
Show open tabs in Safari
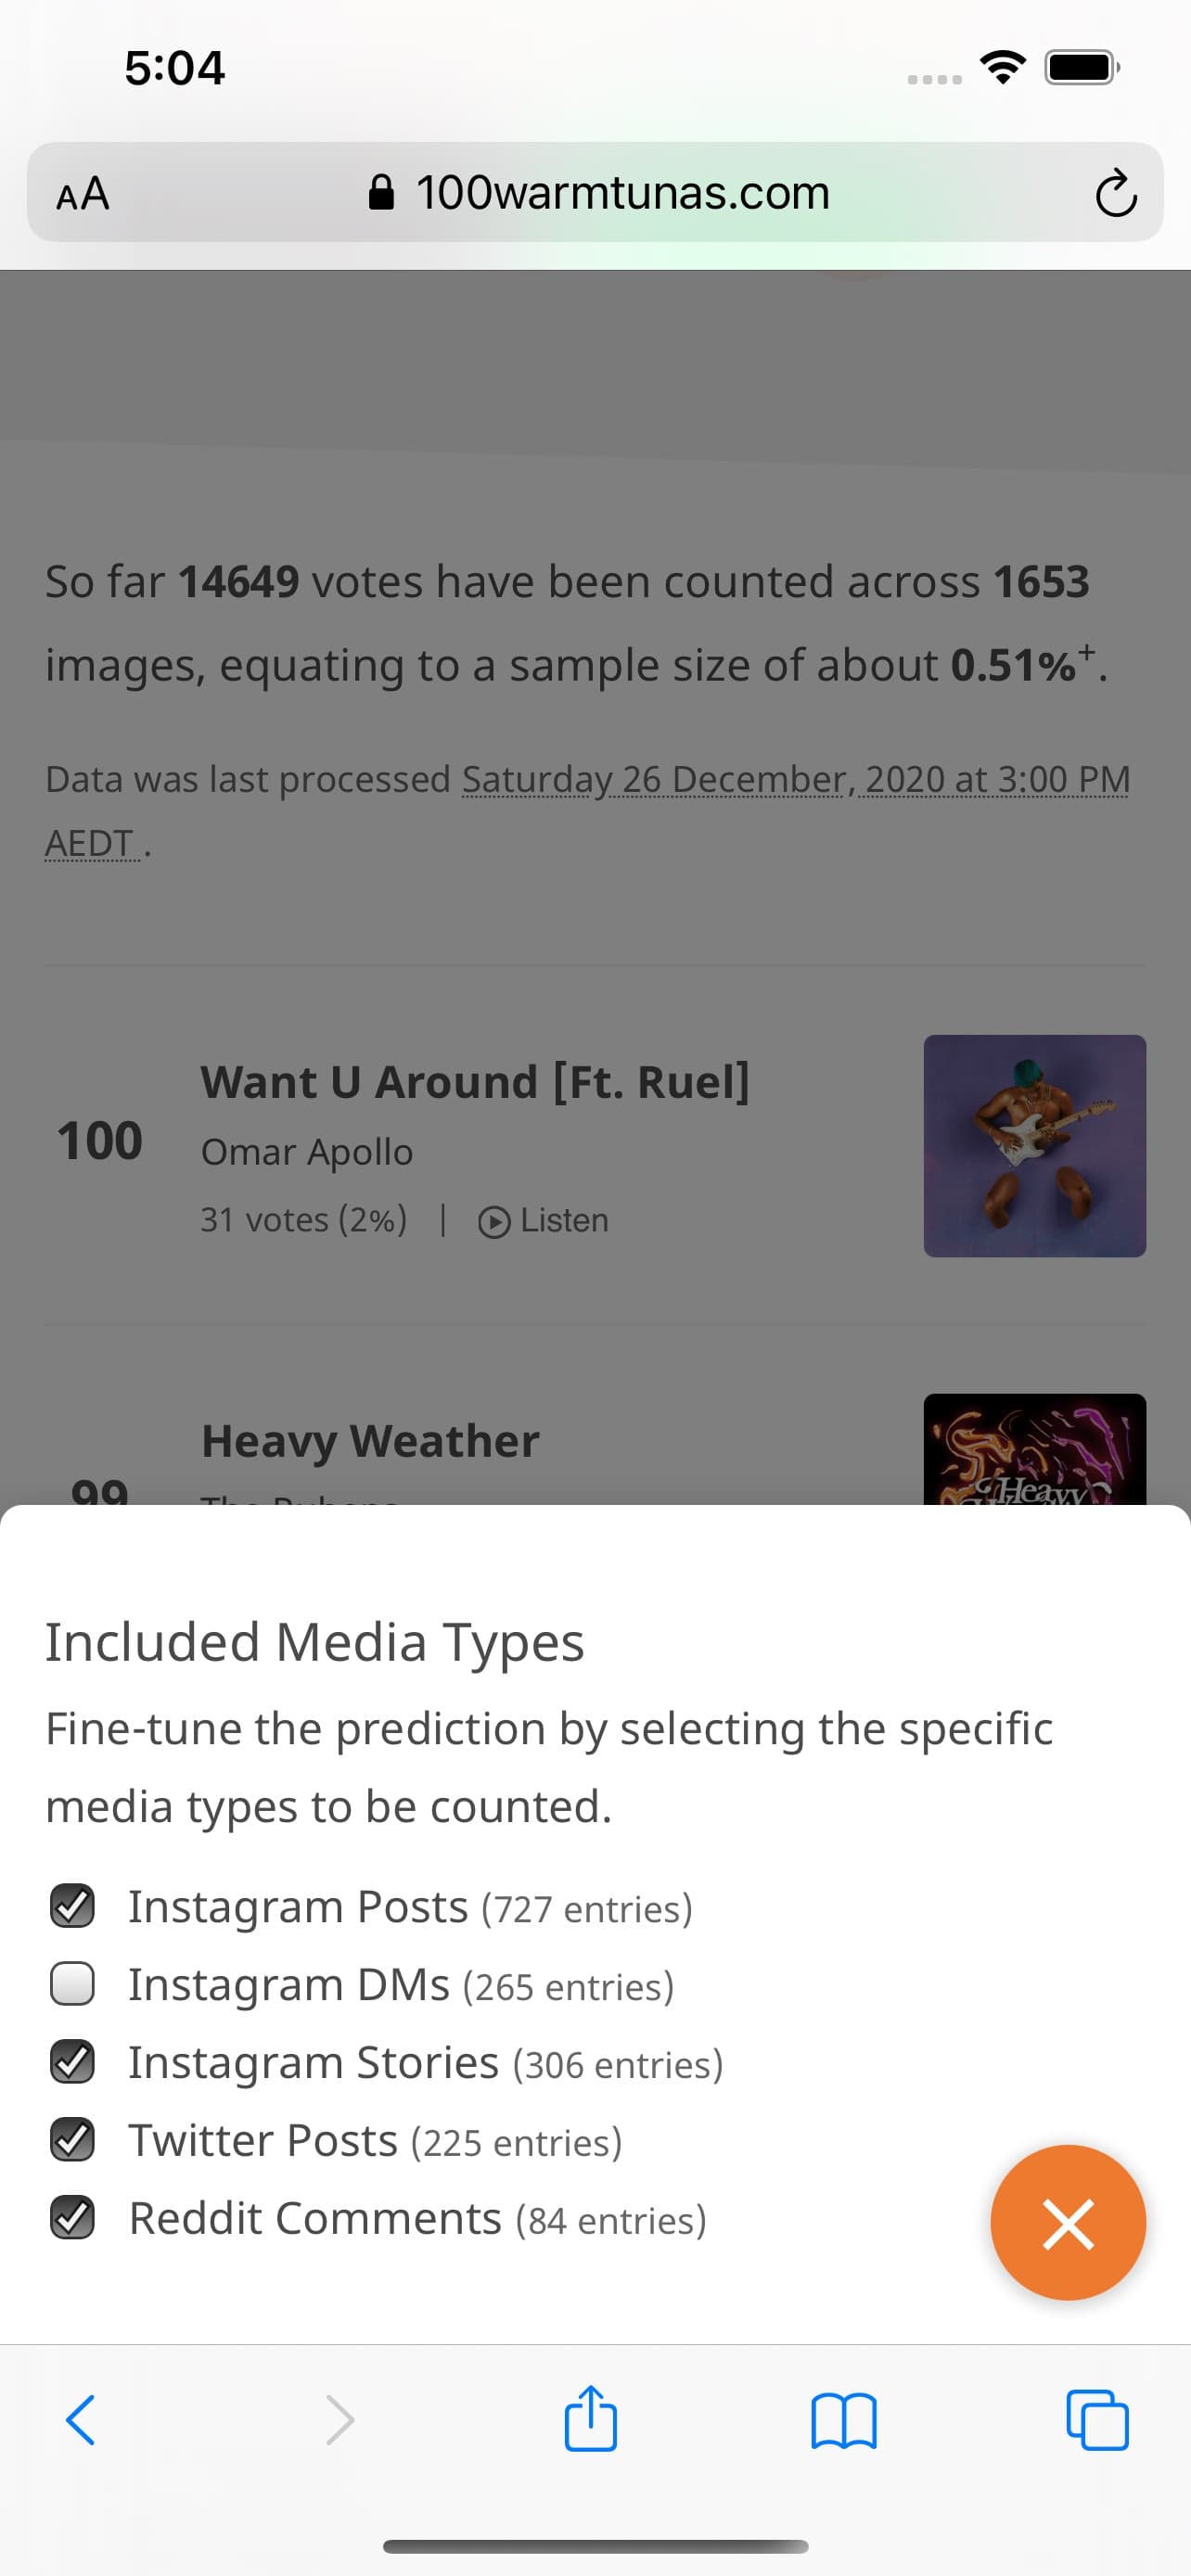pos(1097,2421)
